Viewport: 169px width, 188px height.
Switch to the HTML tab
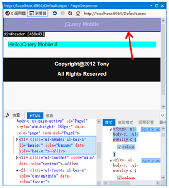click(35, 115)
